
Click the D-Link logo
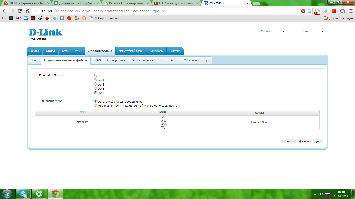click(x=46, y=32)
